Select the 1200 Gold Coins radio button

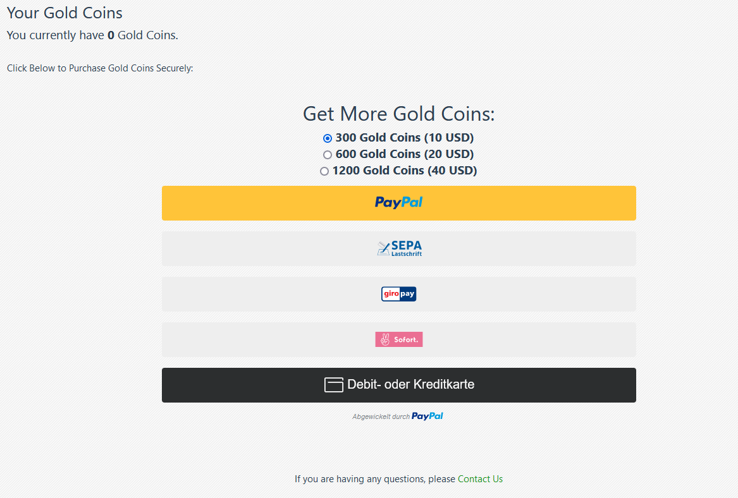tap(324, 171)
